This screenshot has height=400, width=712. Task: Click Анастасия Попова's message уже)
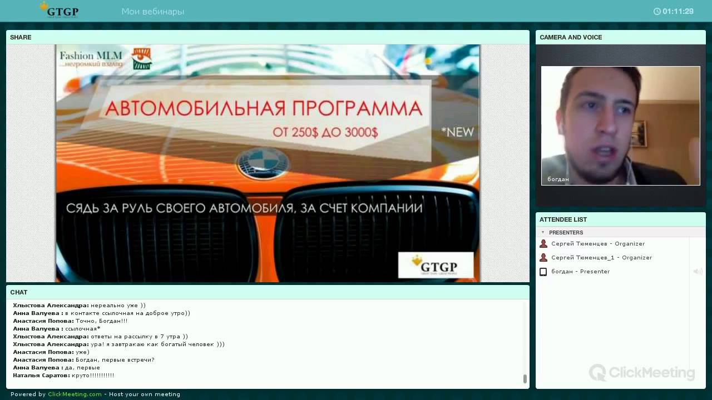coord(82,352)
